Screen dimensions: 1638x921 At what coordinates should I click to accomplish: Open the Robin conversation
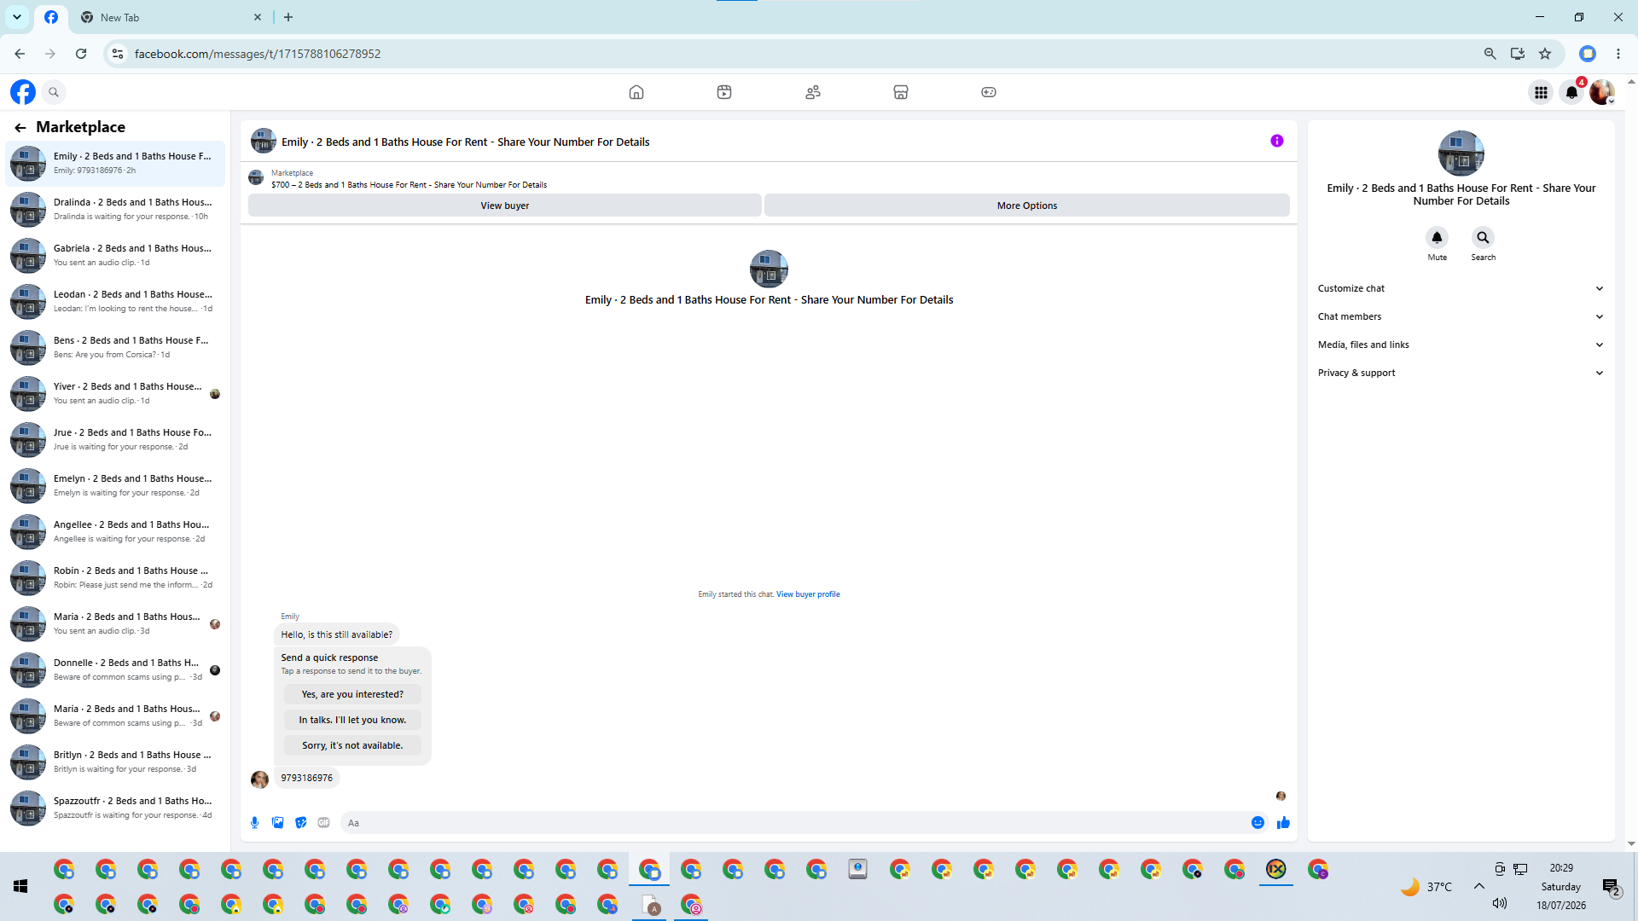click(115, 577)
